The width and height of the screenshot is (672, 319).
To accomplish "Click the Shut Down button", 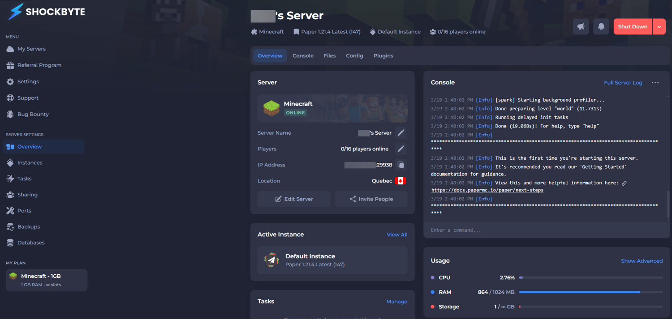I will pos(633,27).
